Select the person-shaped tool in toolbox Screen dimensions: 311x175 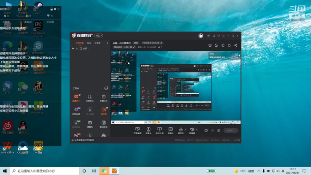point(90,98)
